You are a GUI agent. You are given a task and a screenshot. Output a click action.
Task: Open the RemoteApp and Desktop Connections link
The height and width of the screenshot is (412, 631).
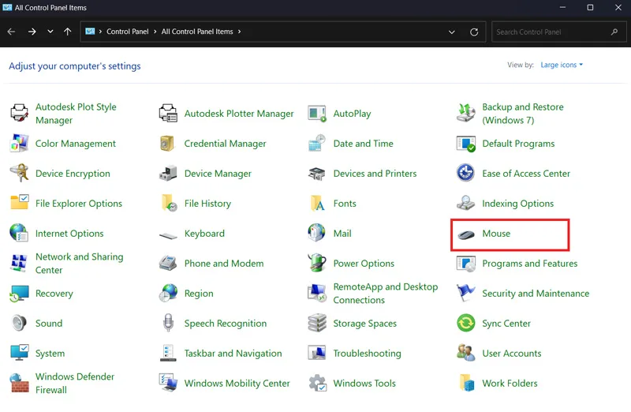[386, 293]
